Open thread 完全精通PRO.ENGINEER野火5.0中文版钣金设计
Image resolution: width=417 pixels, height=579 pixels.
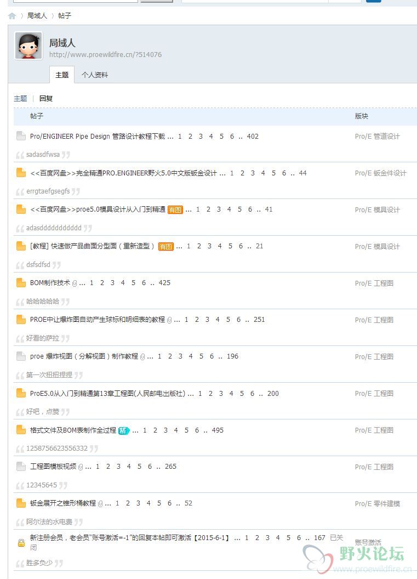tap(124, 173)
